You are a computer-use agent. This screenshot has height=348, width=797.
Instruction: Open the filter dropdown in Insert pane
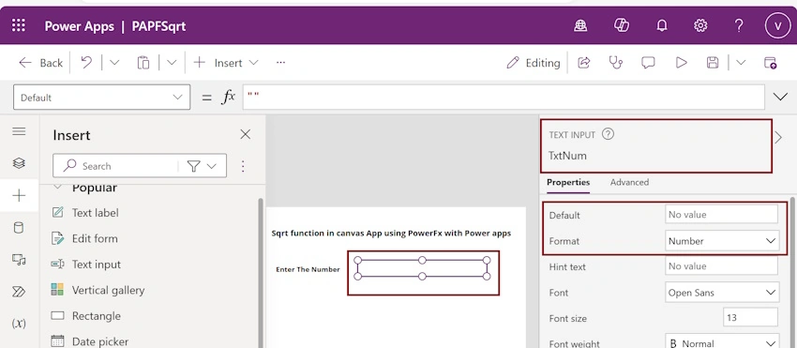(203, 166)
